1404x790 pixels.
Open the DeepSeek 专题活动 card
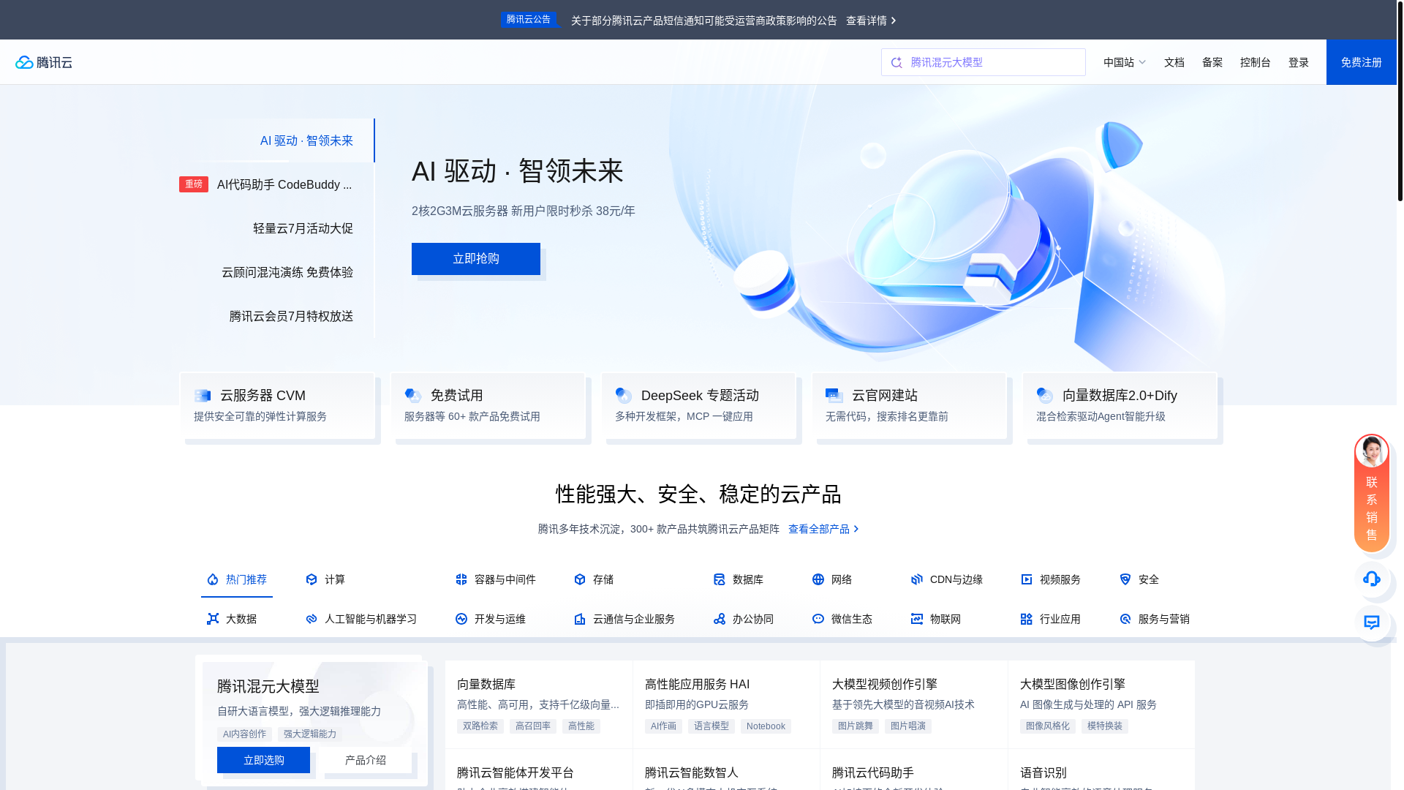tap(698, 406)
